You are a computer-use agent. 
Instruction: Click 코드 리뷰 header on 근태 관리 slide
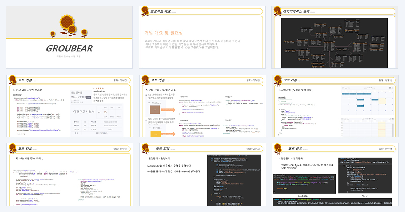pos(158,80)
